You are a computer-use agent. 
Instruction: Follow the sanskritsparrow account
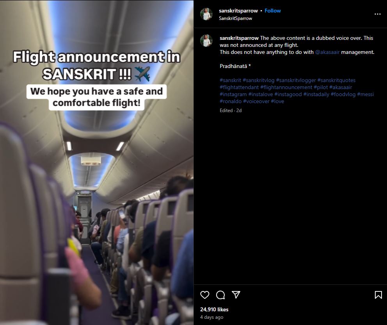[x=272, y=11]
